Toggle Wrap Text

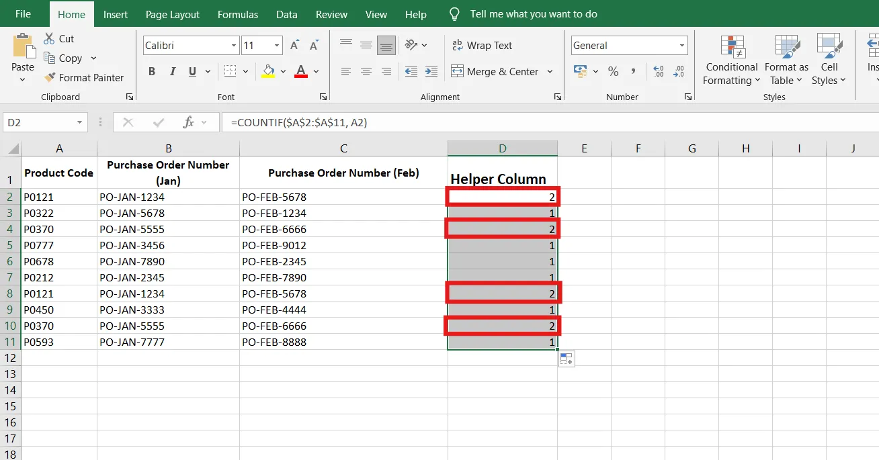tap(482, 45)
